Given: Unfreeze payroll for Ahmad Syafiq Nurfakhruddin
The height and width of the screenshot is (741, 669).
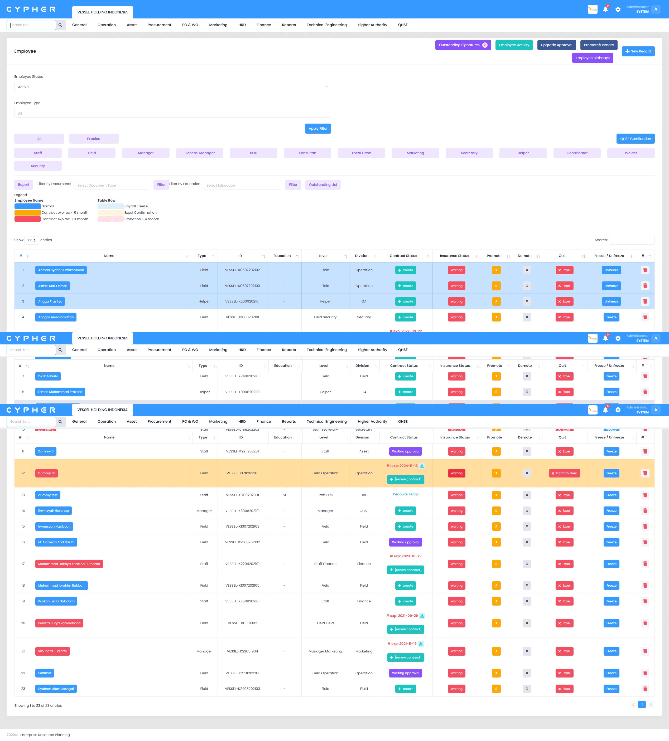Looking at the screenshot, I should [x=611, y=270].
